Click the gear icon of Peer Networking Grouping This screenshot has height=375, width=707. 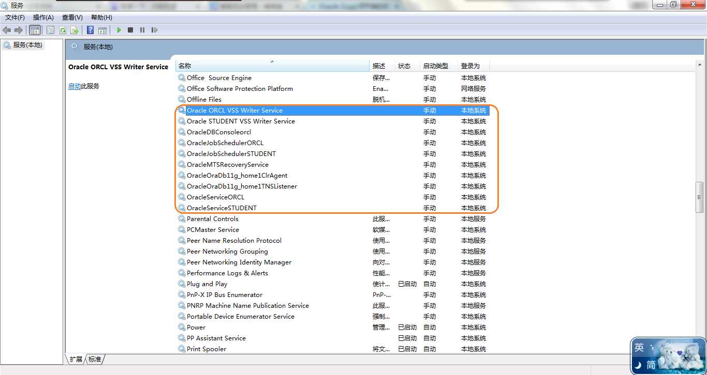pyautogui.click(x=182, y=251)
